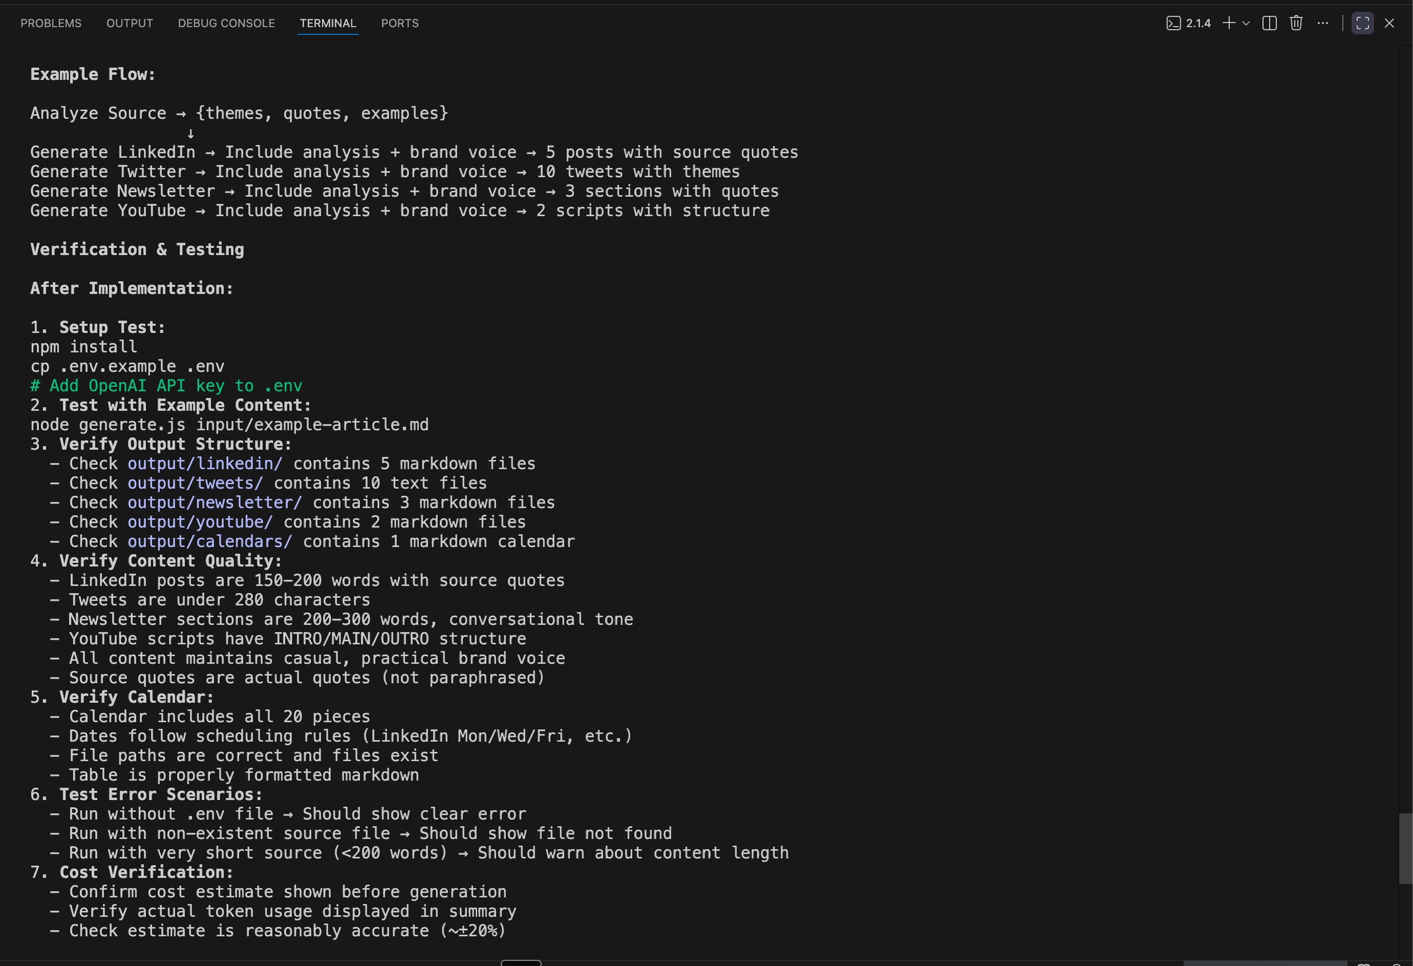Show the PORTS tab
Viewport: 1413px width, 966px height.
400,23
